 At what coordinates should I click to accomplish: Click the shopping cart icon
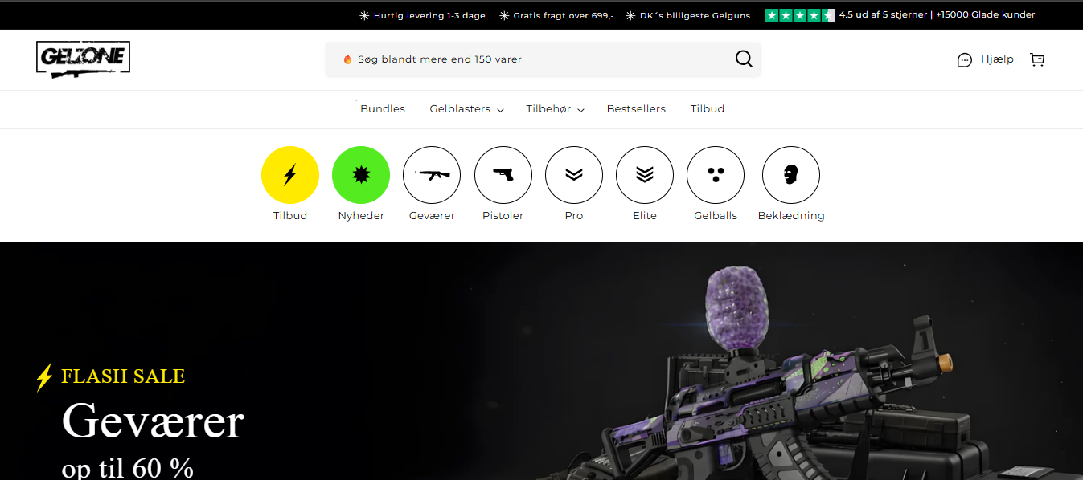1037,59
